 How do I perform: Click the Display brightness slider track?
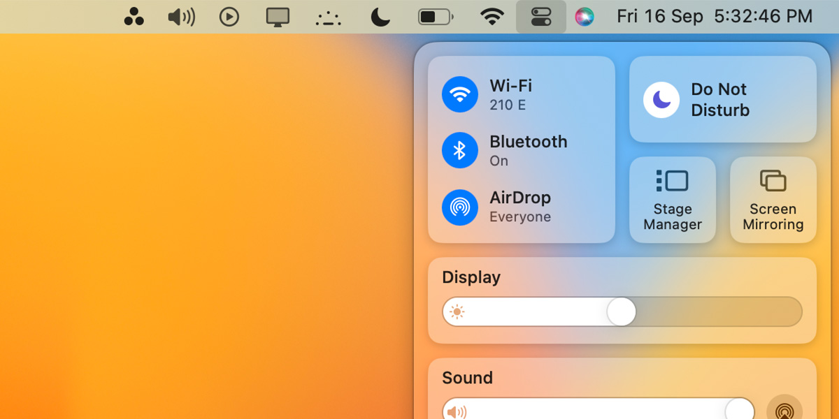pos(622,311)
